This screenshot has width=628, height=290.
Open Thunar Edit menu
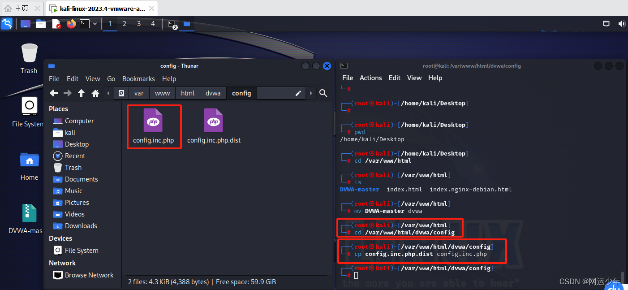73,79
